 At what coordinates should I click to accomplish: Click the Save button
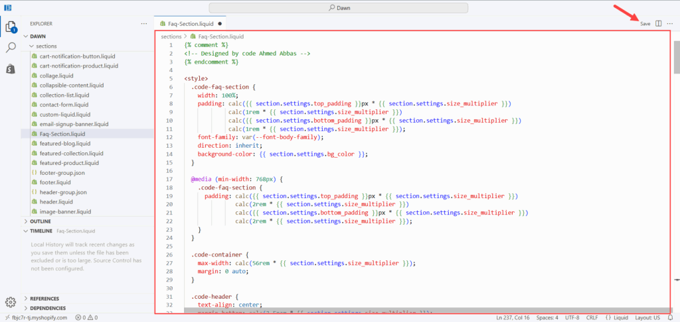click(x=645, y=24)
